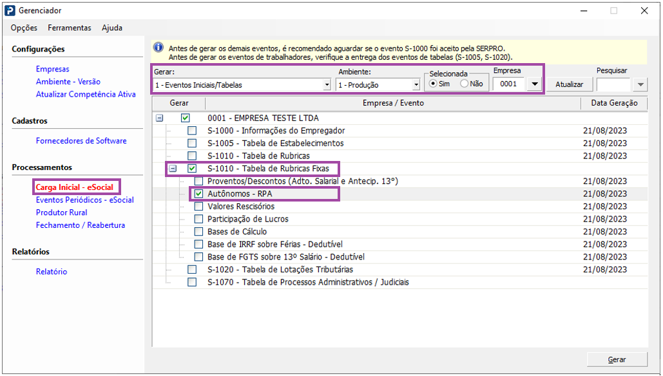Viewport: 663px width, 376px height.
Task: Select 'Valores Rescisórios' row text
Action: 241,207
